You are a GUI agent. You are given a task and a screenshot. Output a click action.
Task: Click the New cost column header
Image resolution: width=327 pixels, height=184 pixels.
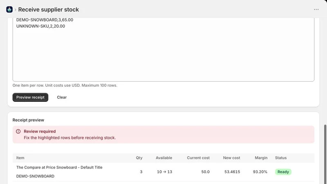(x=231, y=158)
